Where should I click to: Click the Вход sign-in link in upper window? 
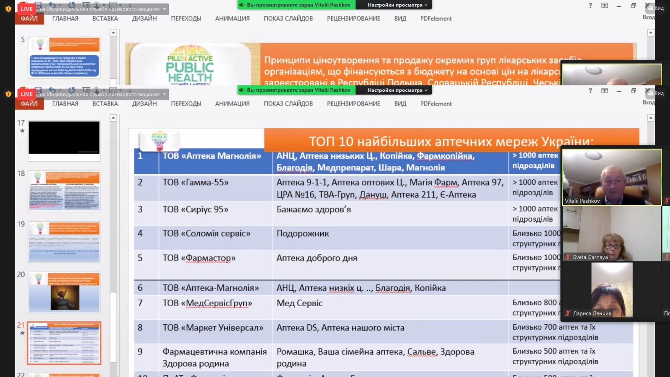tap(649, 17)
